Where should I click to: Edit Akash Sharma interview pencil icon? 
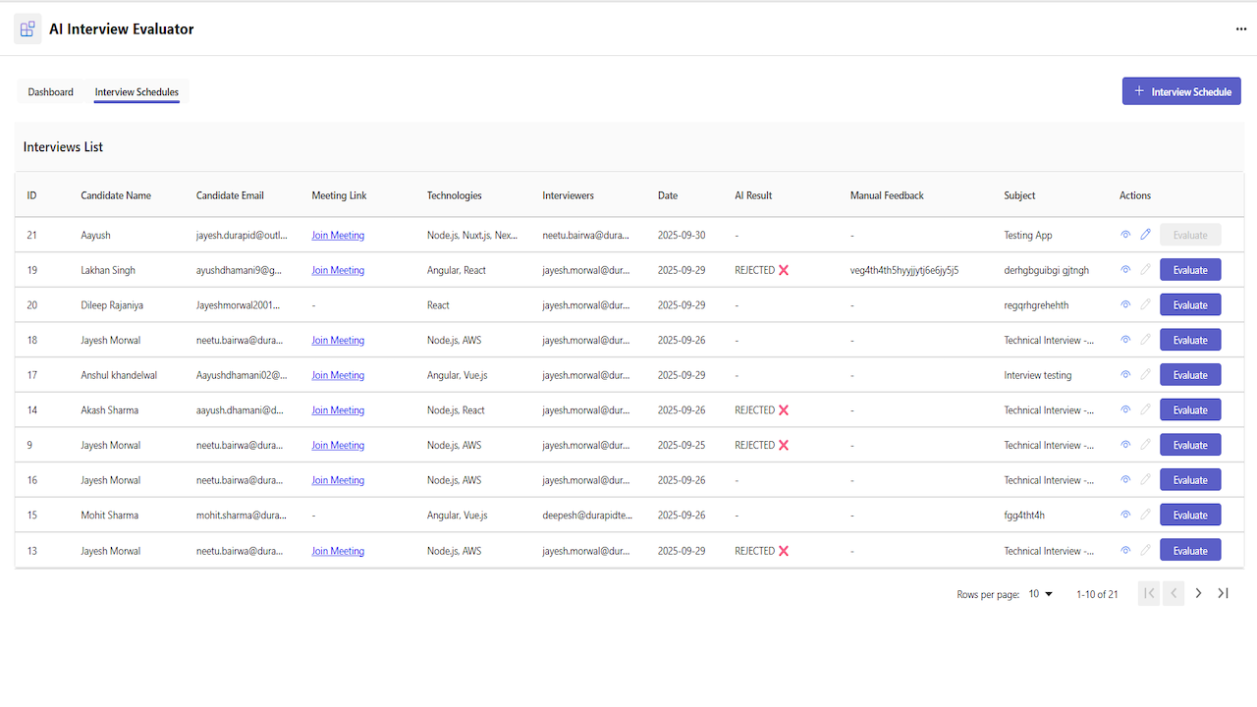1145,410
